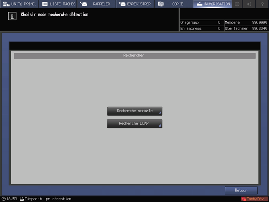Choose Recherche normale
This screenshot has width=269, height=202.
coord(135,111)
